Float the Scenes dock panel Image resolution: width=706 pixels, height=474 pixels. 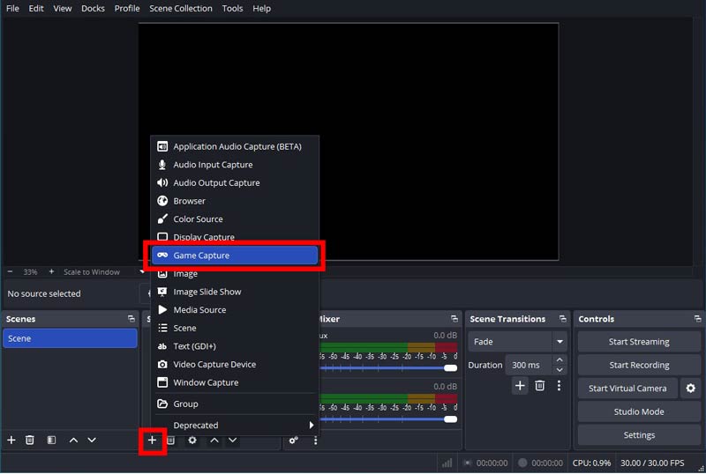131,319
